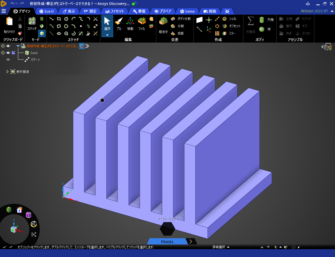Click the ボディ分割 split body tool
This screenshot has height=257, width=335.
pos(181,19)
